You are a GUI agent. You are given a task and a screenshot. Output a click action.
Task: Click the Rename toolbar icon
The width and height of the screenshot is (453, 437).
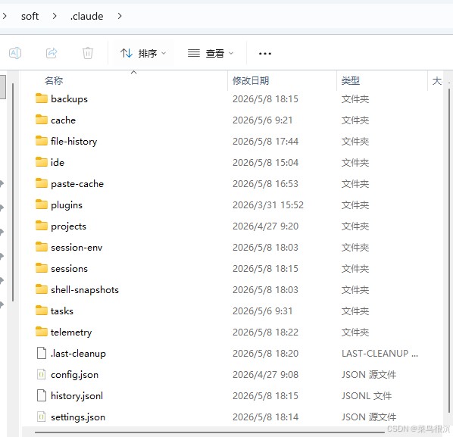point(15,53)
